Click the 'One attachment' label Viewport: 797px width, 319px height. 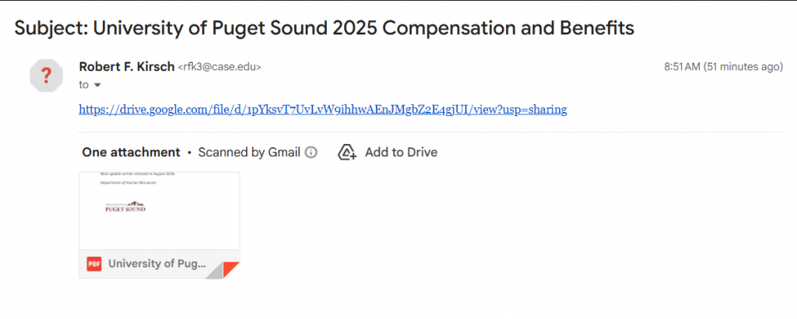point(131,152)
